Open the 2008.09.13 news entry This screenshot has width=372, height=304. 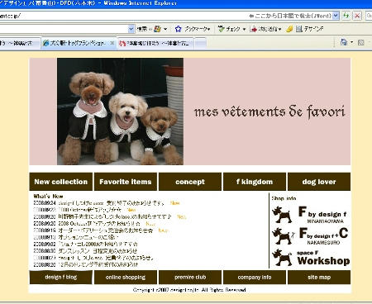coord(88,237)
